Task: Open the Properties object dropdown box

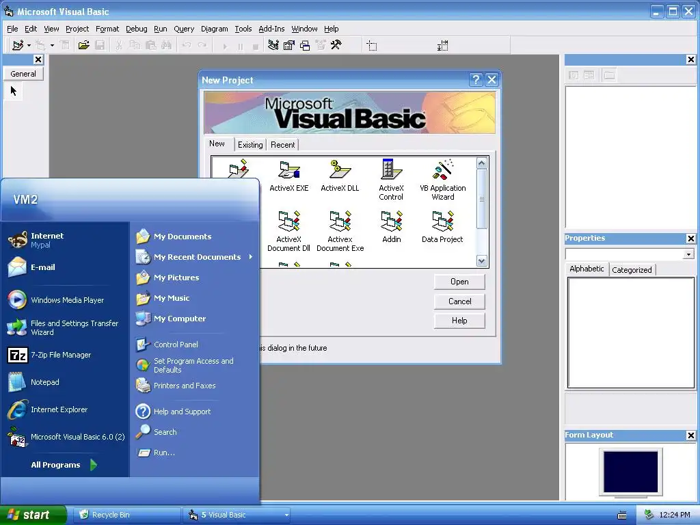Action: [630, 254]
